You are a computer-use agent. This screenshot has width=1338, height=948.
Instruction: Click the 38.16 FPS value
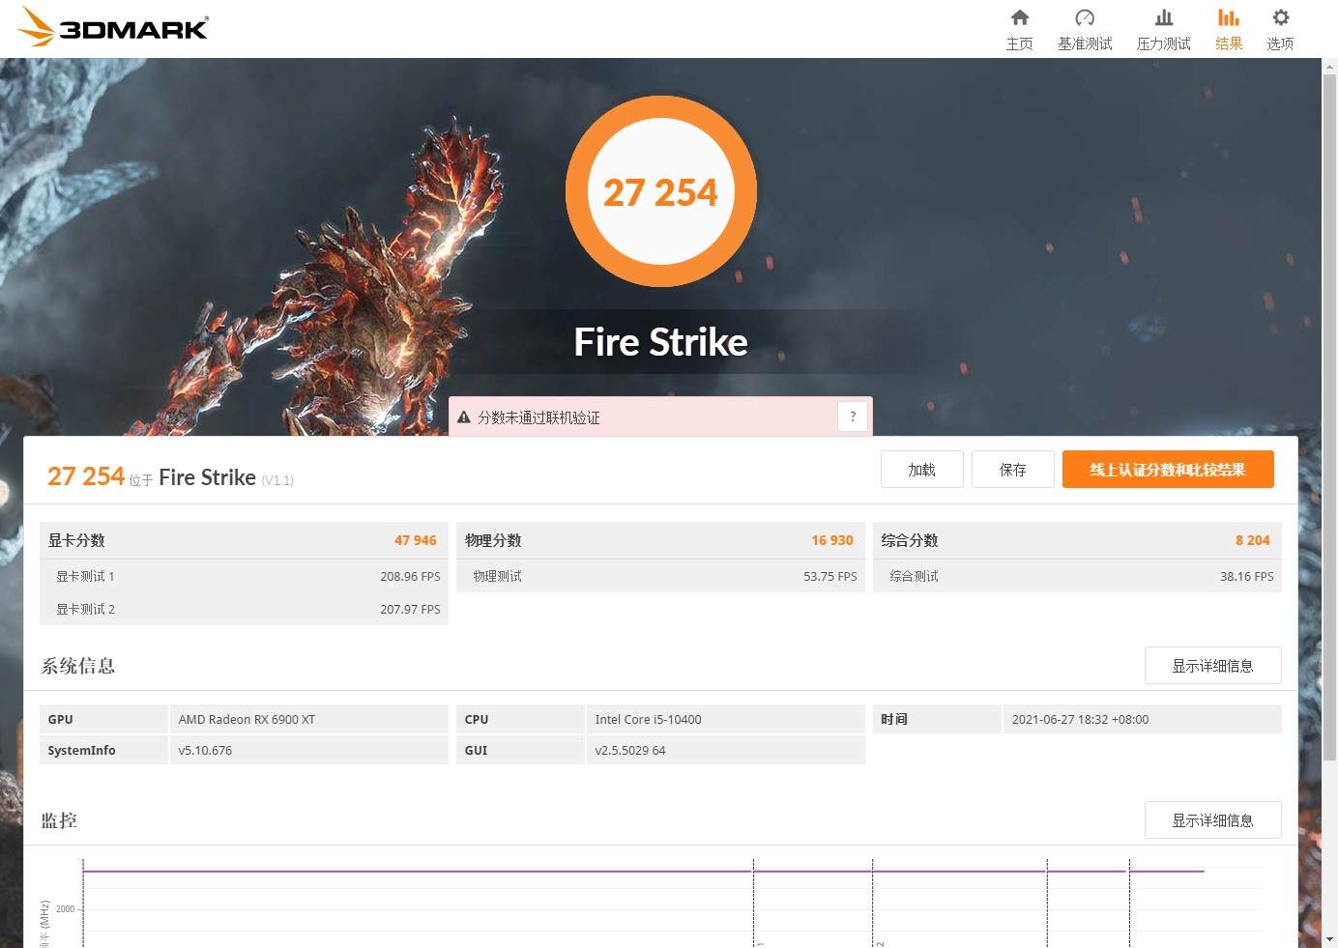click(x=1247, y=576)
